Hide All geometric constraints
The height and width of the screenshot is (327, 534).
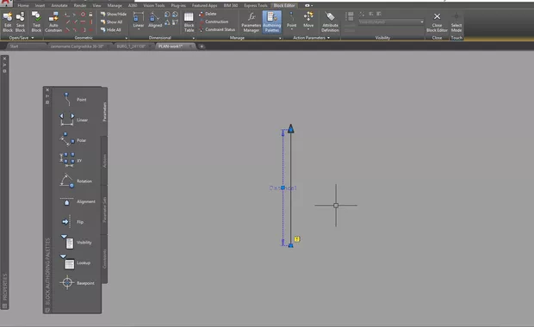[111, 29]
